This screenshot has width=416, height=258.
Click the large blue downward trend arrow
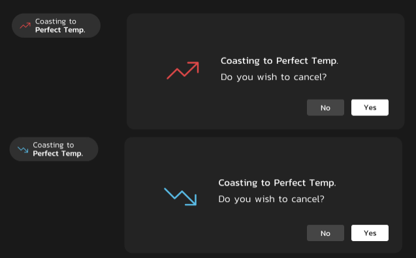pyautogui.click(x=180, y=197)
